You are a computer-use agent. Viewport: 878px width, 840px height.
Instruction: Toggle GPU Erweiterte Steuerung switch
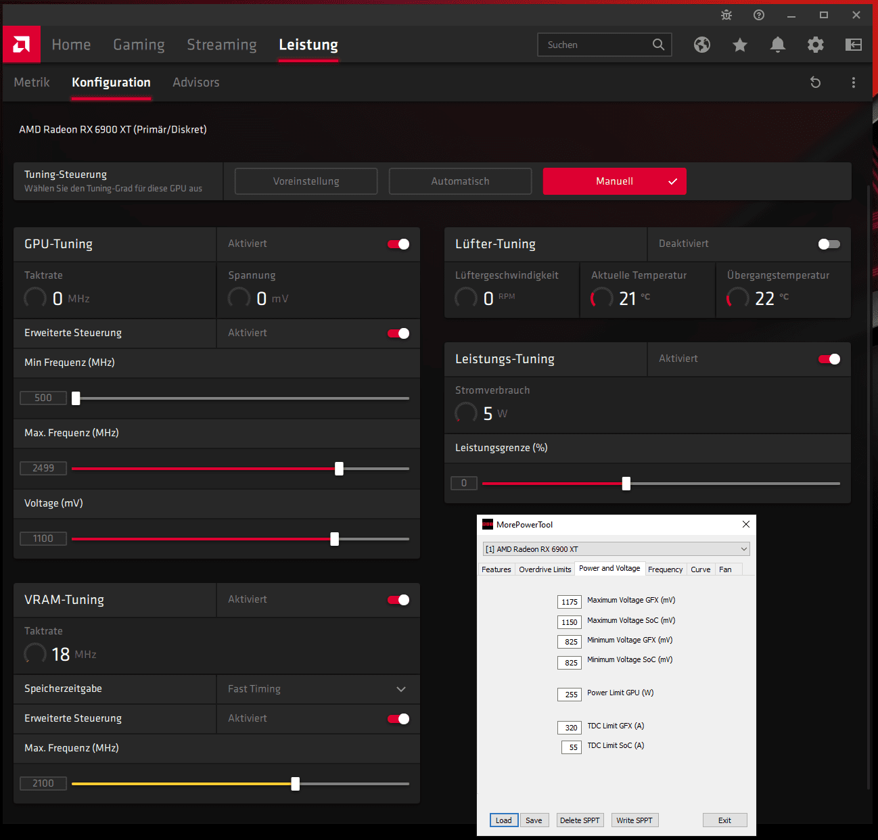tap(398, 333)
